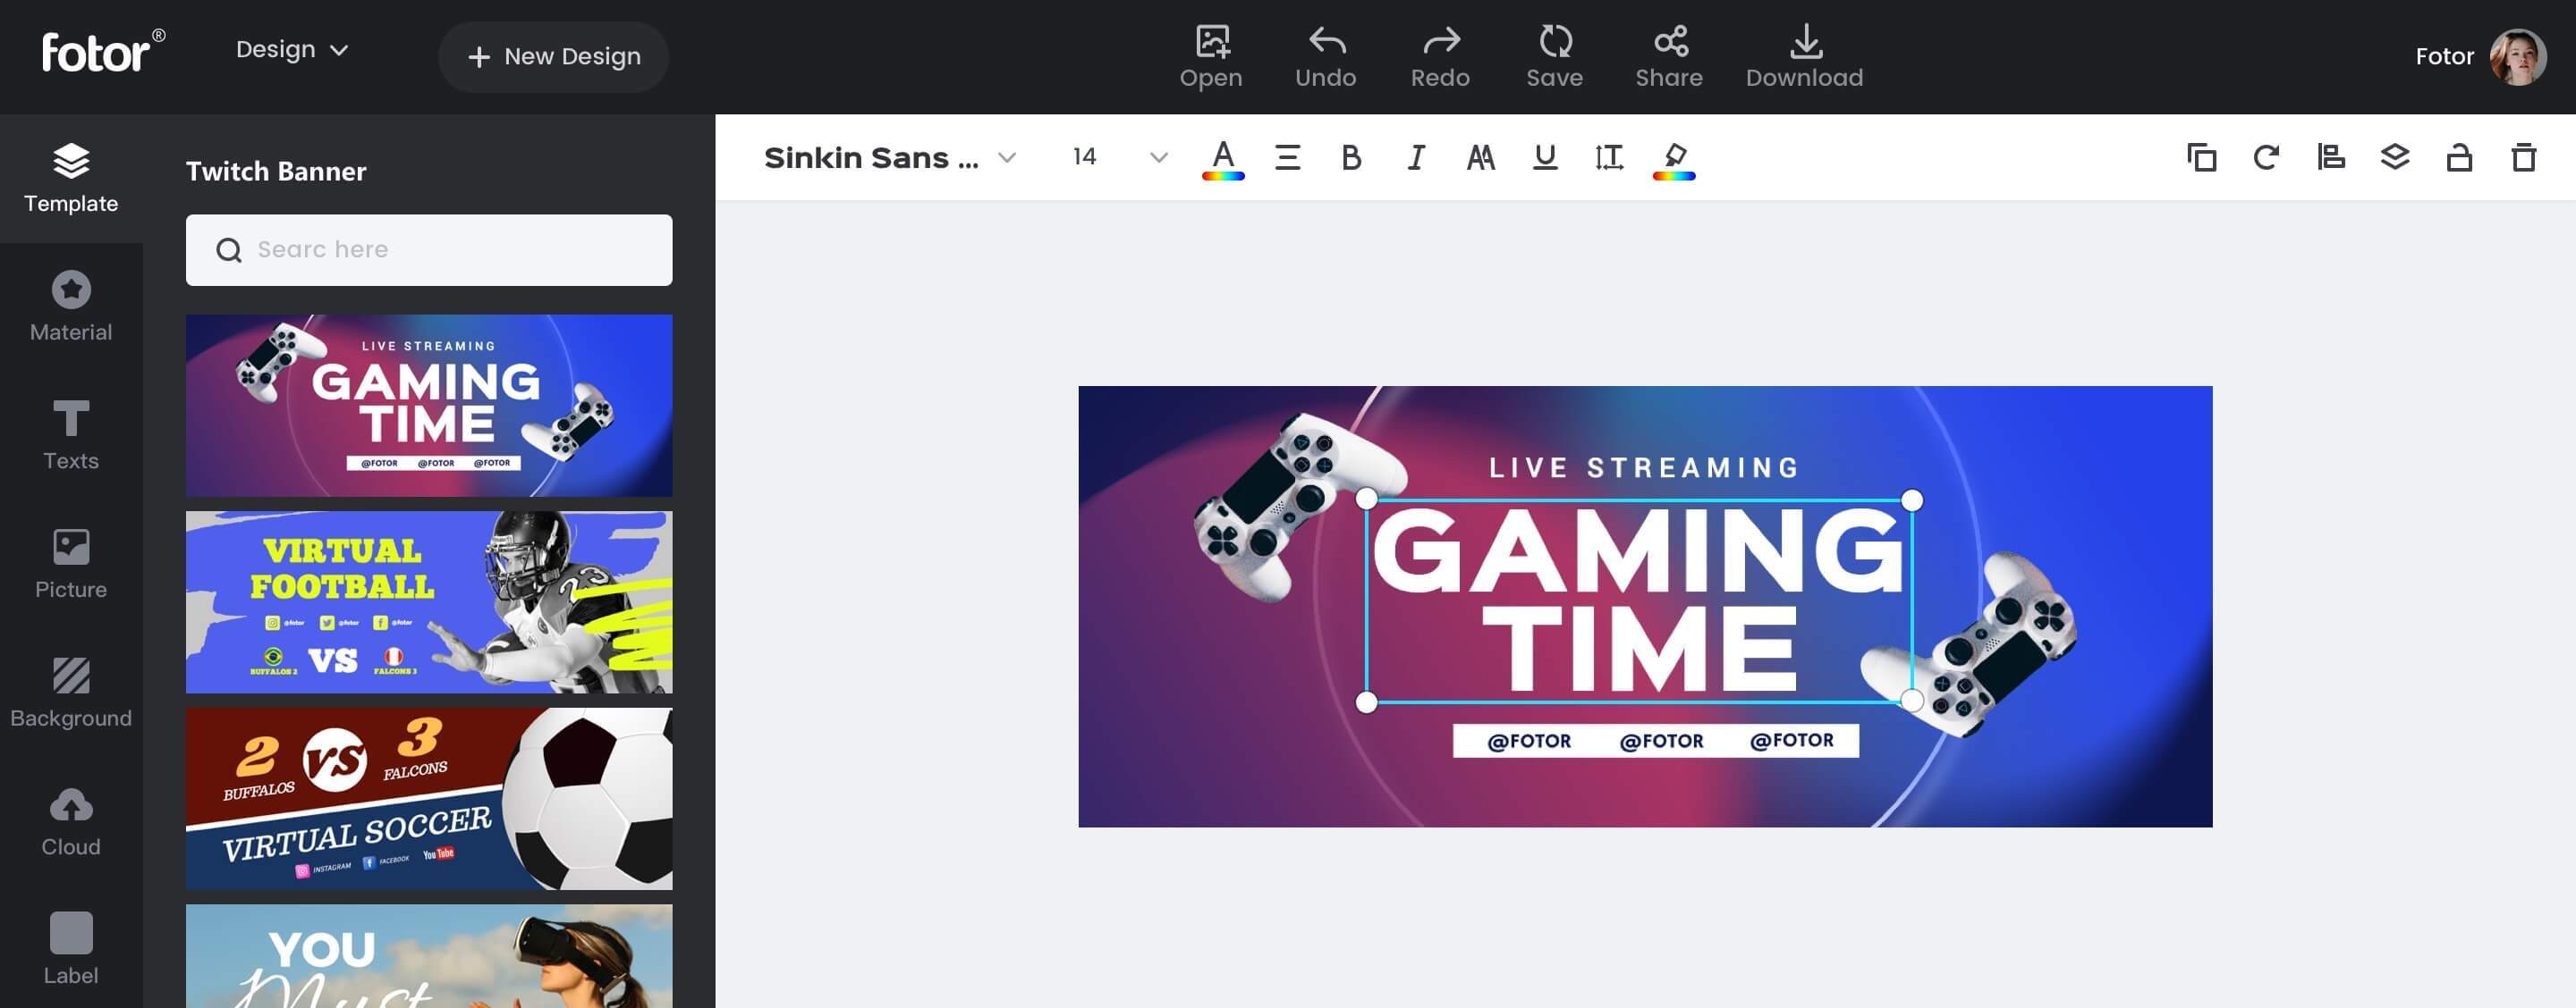Screen dimensions: 2576x1008
Task: Click the Redo icon in toolbar
Action: tap(1439, 55)
